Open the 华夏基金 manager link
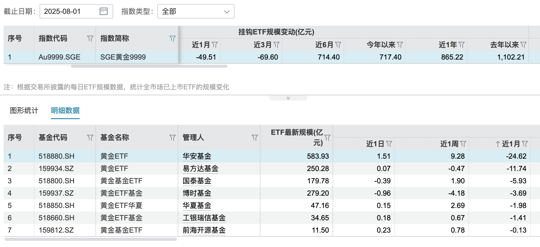 pos(197,205)
